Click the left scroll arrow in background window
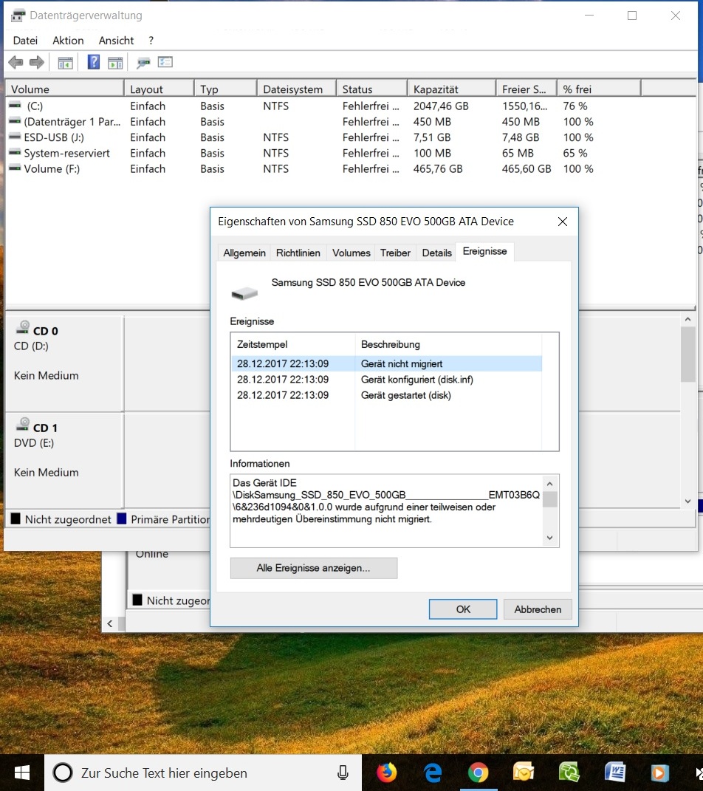The width and height of the screenshot is (703, 791). coord(110,624)
